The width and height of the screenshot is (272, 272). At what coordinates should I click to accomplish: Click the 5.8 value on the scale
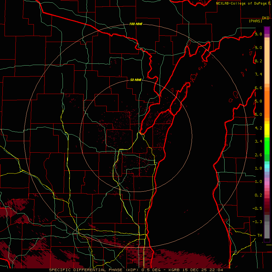[258, 101]
